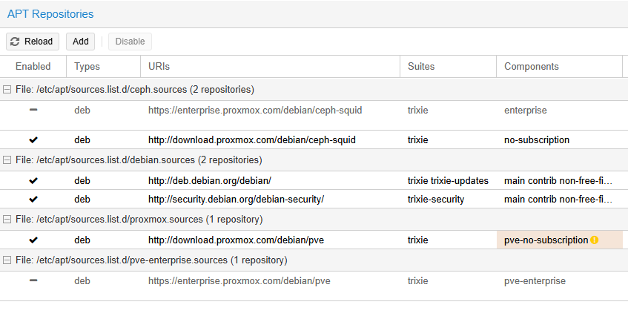Screen dimensions: 628x319
Task: Click the Add repository button
Action: coord(81,42)
